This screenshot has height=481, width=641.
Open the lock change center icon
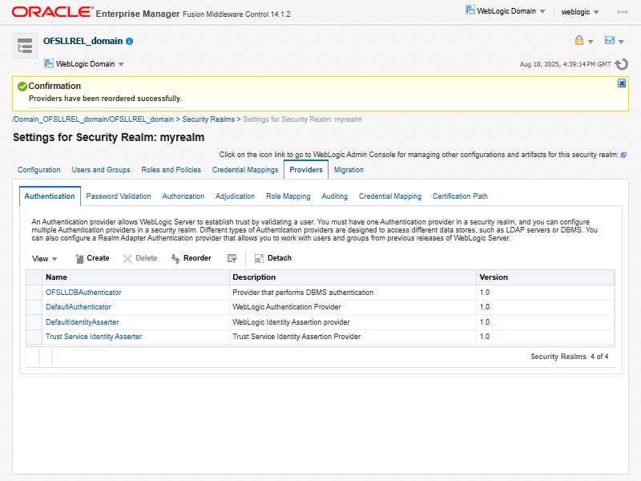[x=579, y=40]
